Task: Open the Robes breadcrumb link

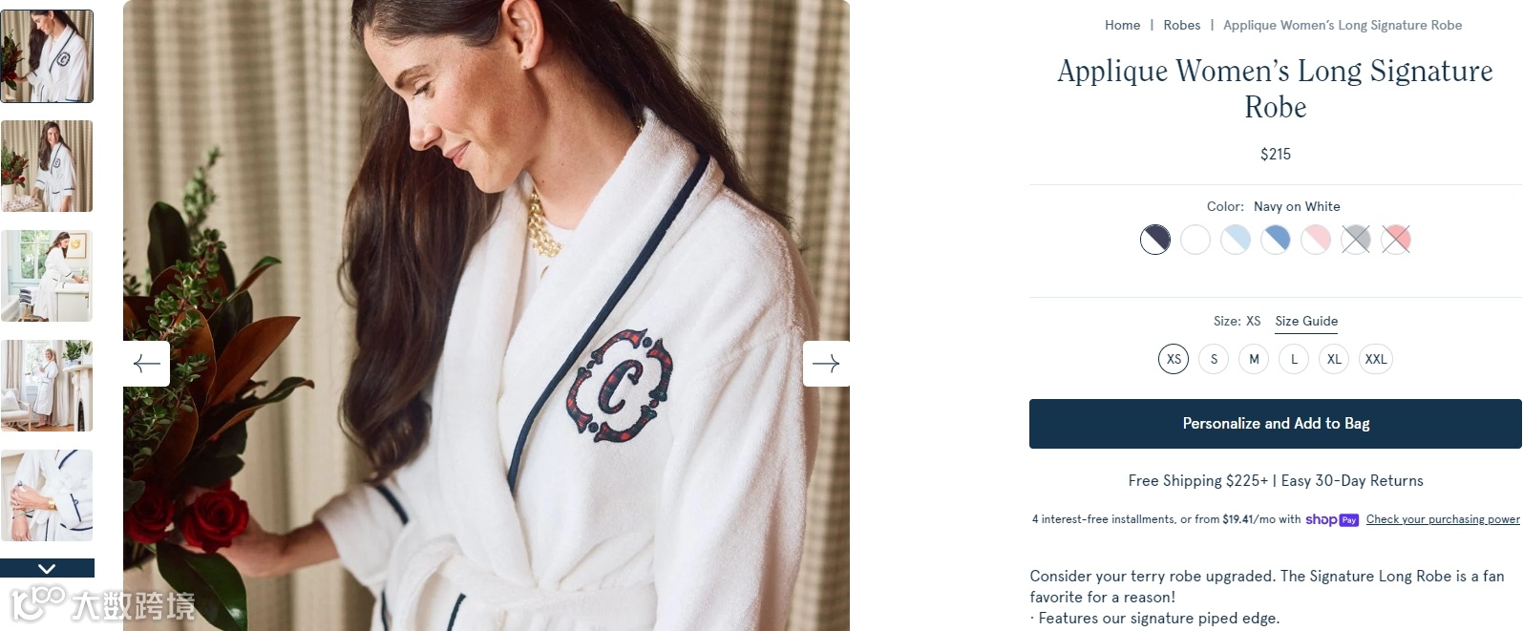Action: tap(1182, 25)
